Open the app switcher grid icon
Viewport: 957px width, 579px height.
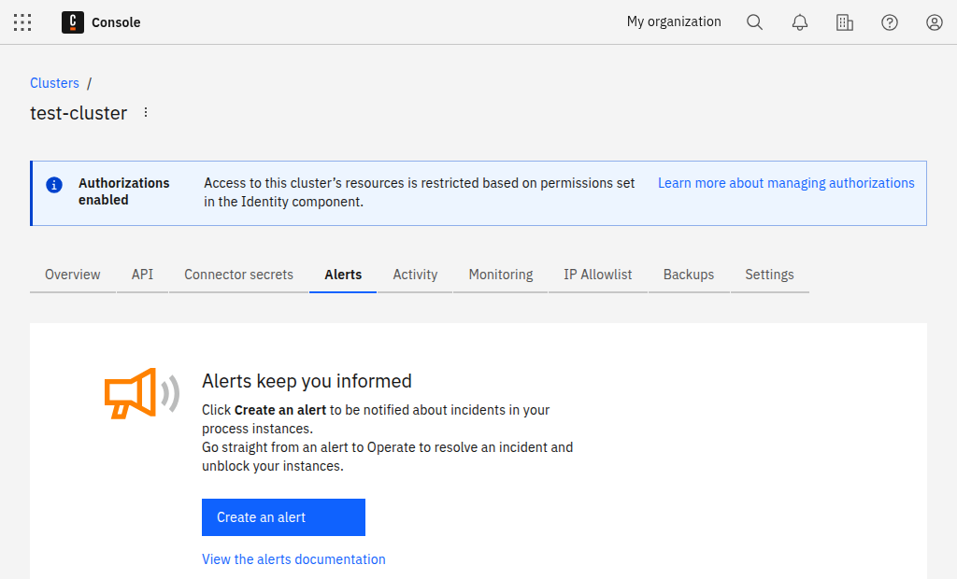22,22
